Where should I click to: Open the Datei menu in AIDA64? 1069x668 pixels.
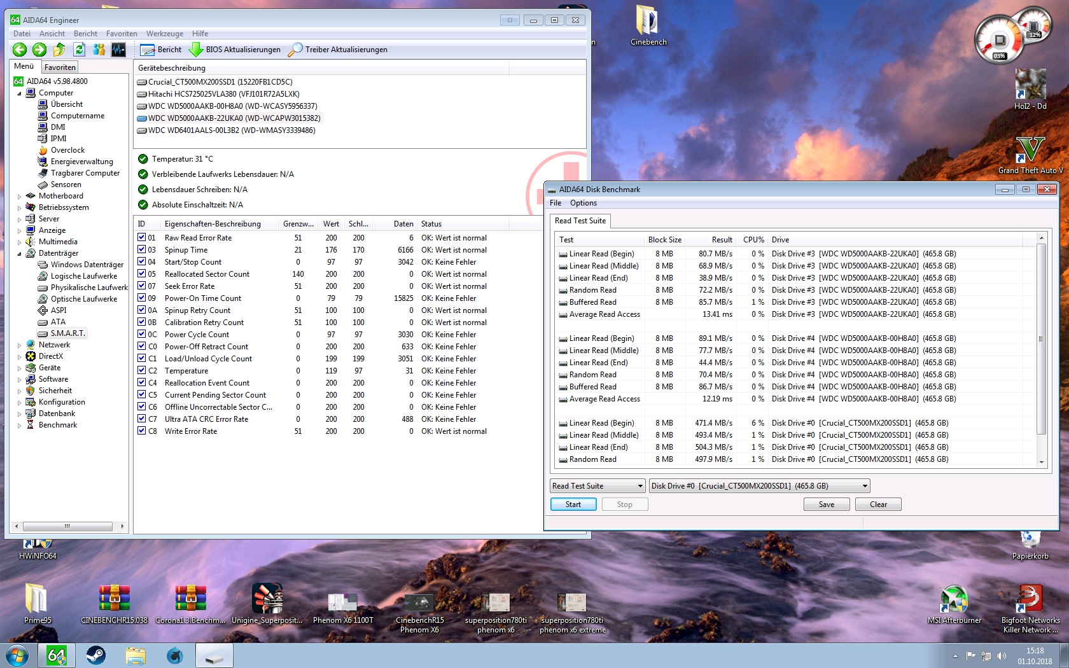coord(22,34)
